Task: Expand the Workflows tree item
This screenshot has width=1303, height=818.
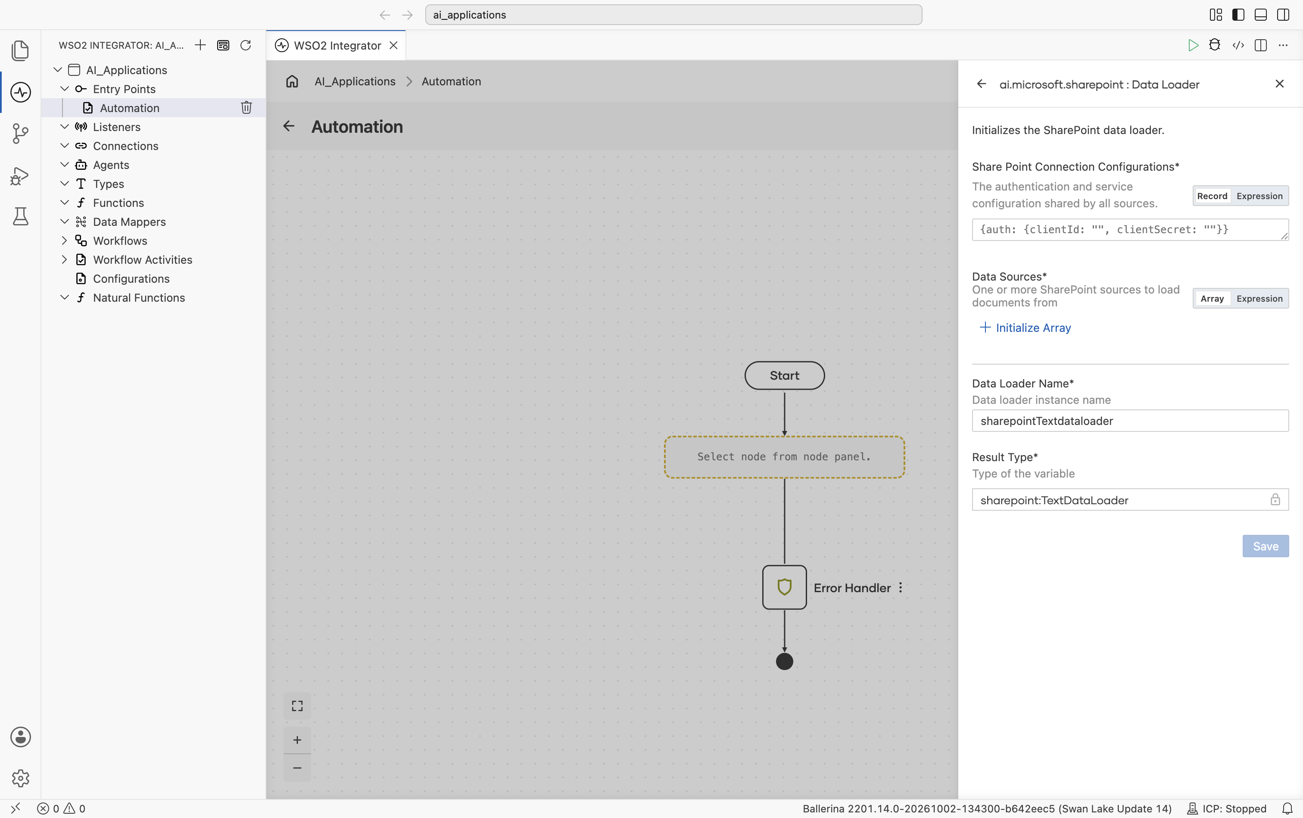Action: click(x=64, y=241)
